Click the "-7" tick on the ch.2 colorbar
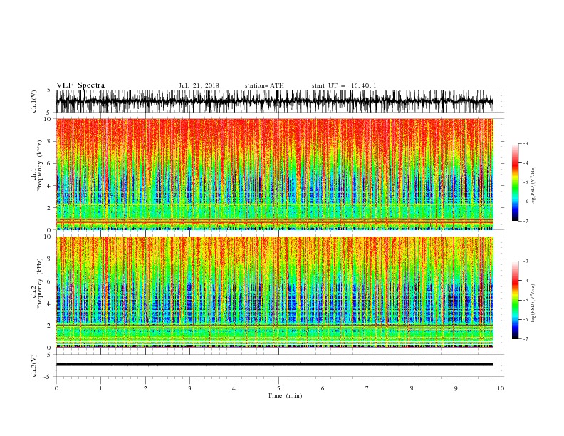 pos(526,339)
